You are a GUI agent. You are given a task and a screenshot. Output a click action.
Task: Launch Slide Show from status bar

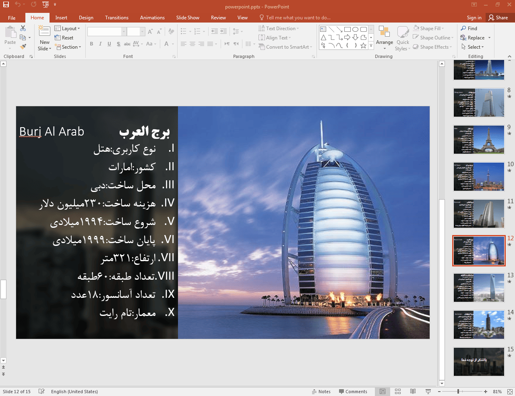coord(428,392)
